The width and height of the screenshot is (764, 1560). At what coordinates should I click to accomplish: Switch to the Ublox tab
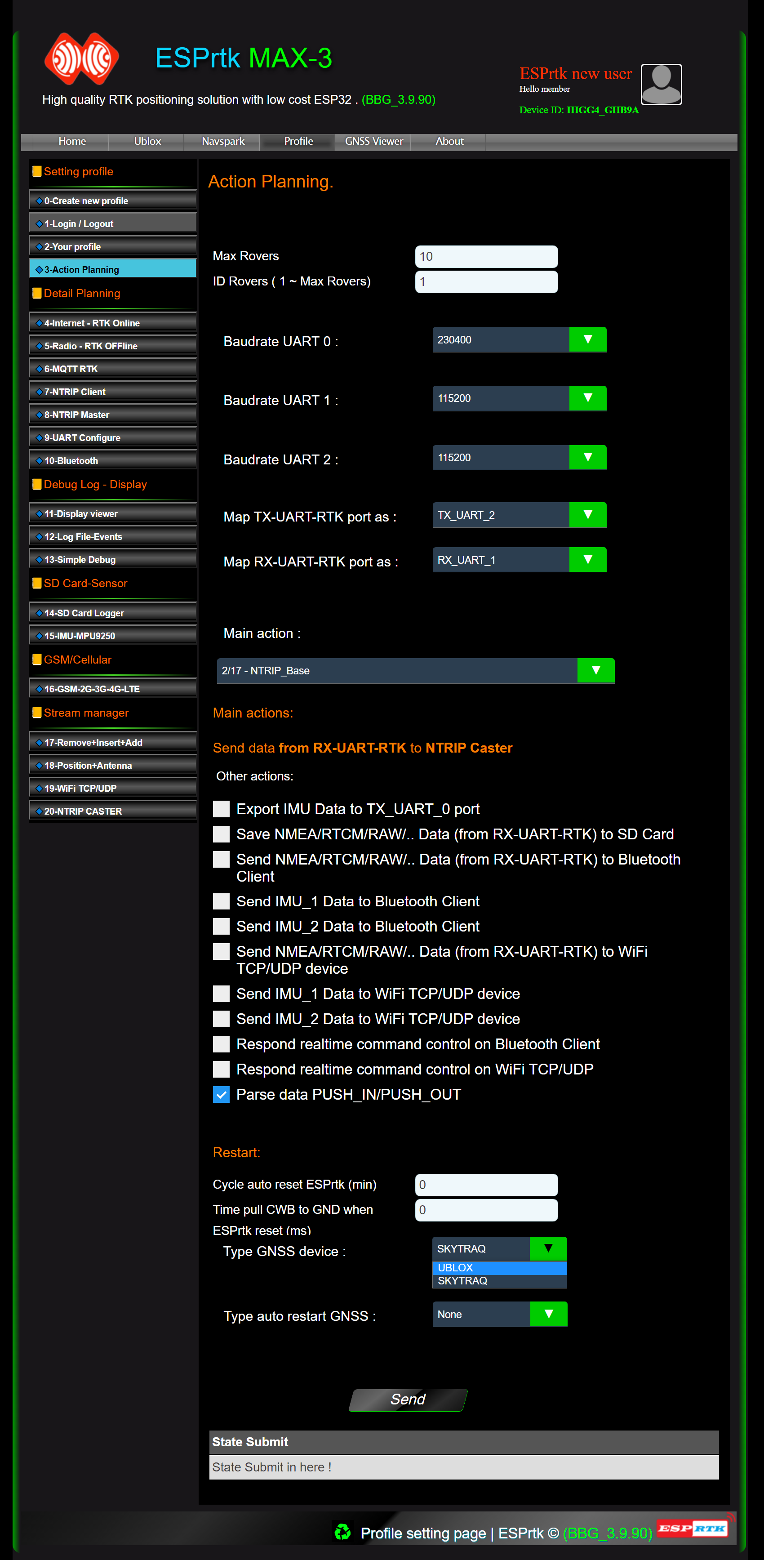tap(147, 141)
